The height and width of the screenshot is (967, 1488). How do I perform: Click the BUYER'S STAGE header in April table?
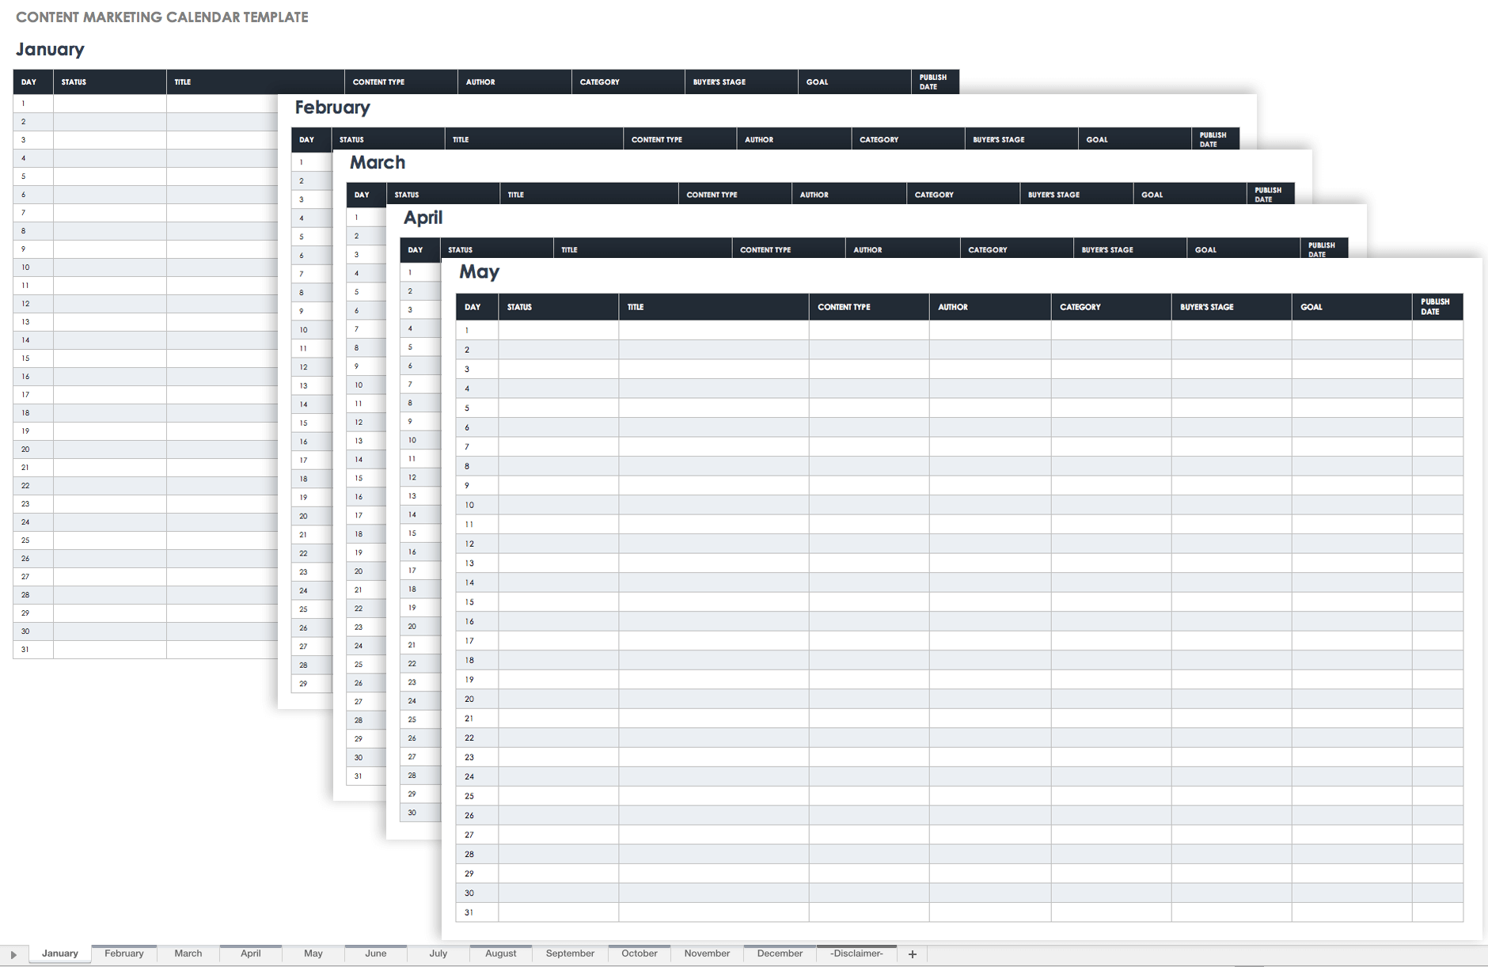click(1129, 249)
